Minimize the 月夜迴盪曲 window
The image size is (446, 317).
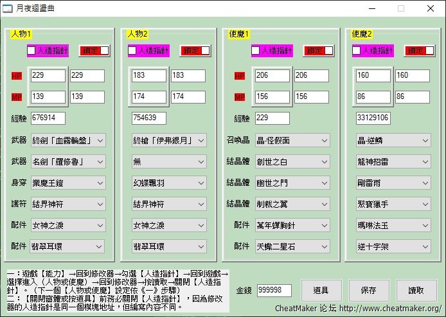(x=371, y=8)
